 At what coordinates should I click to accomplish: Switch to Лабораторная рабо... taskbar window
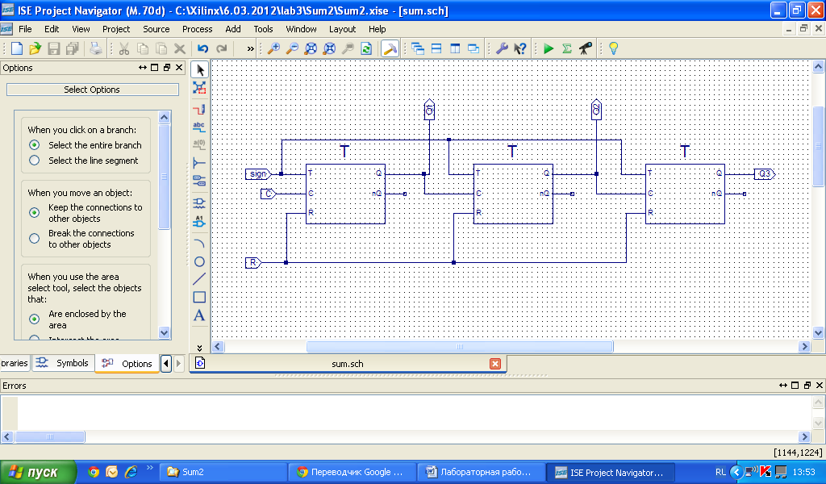coord(482,472)
